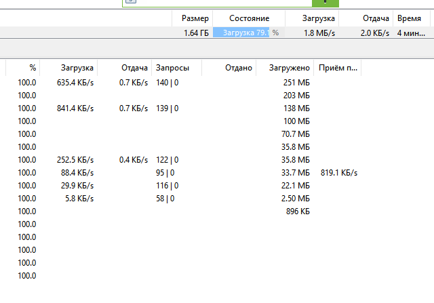Select peer downloading at 841.4 КБ/s

pyautogui.click(x=75, y=108)
